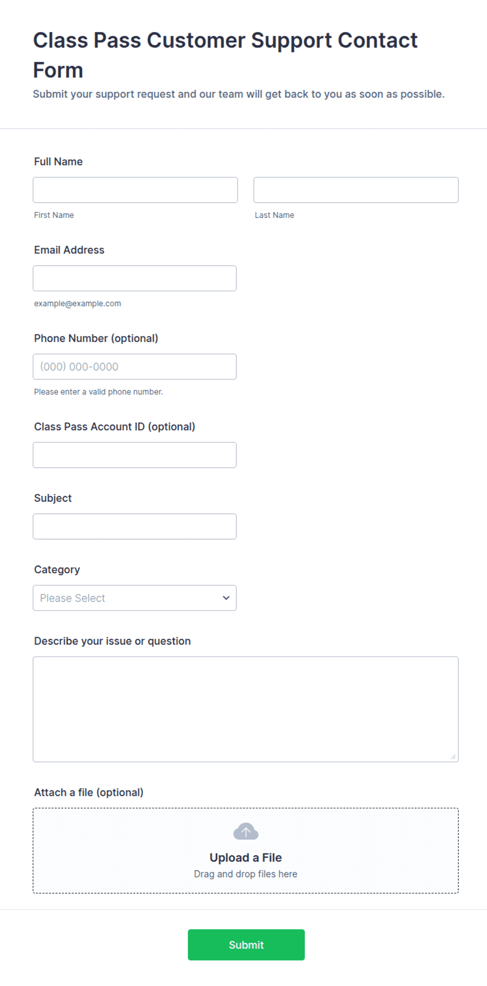Viewport: 487px width, 986px height.
Task: Focus the First Name input field
Action: tap(135, 190)
